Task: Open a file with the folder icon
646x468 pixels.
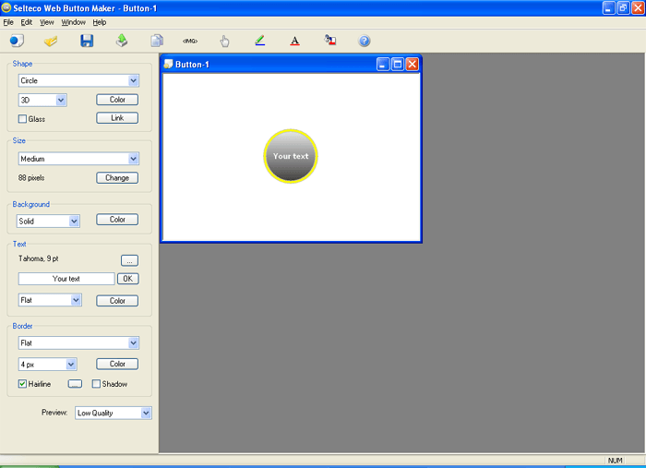Action: click(x=51, y=41)
